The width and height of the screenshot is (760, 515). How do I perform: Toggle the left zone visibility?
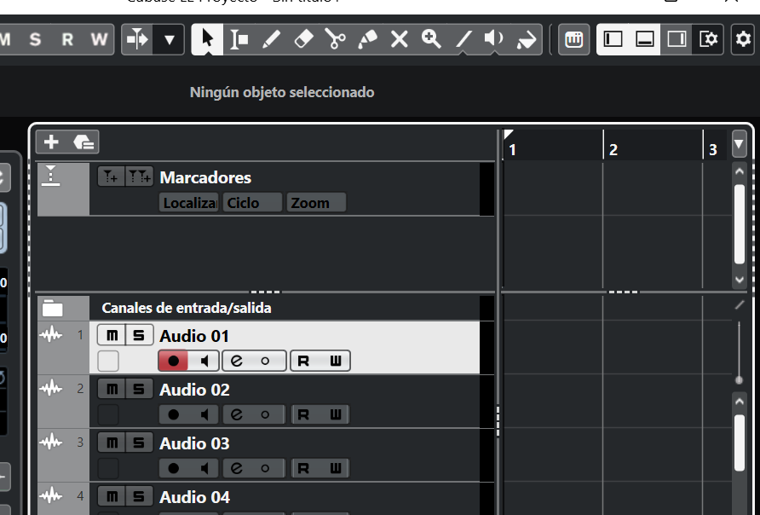[x=613, y=39]
